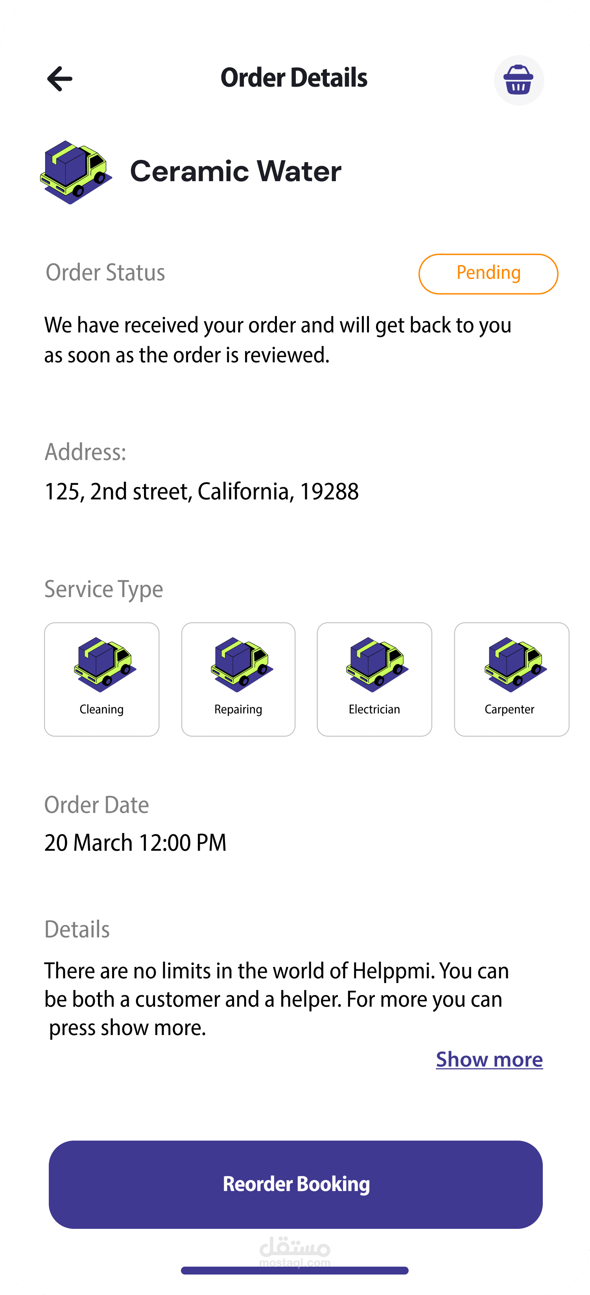Click the Reorder Booking button
The height and width of the screenshot is (1295, 590).
pyautogui.click(x=295, y=1184)
